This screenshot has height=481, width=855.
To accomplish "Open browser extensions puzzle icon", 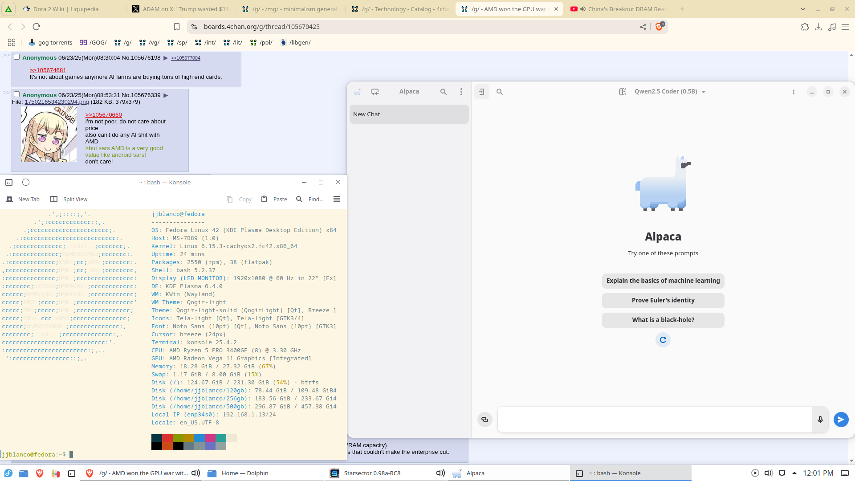I will click(x=805, y=27).
